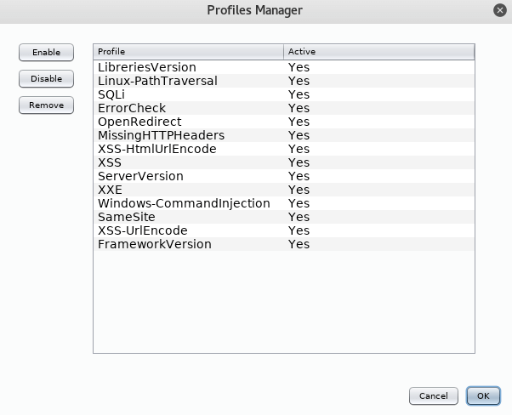This screenshot has width=512, height=415.
Task: Highlight the OpenRedirect profile row
Action: 139,122
